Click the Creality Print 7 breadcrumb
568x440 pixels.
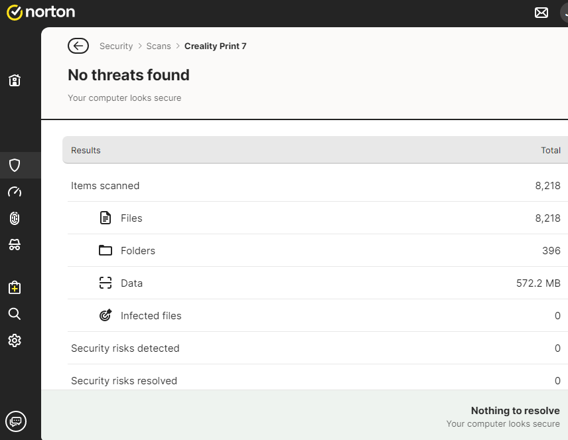pos(215,46)
